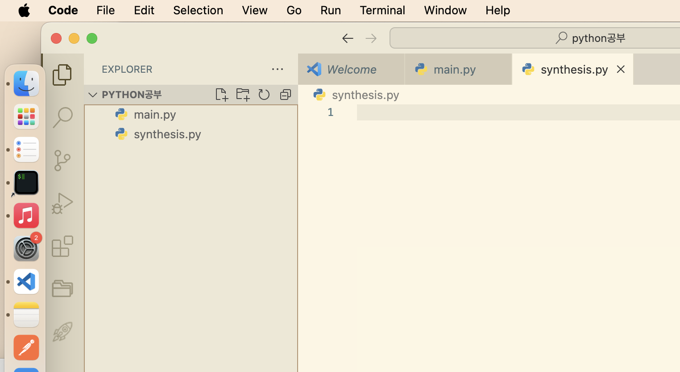Open the Selection menu

[198, 10]
